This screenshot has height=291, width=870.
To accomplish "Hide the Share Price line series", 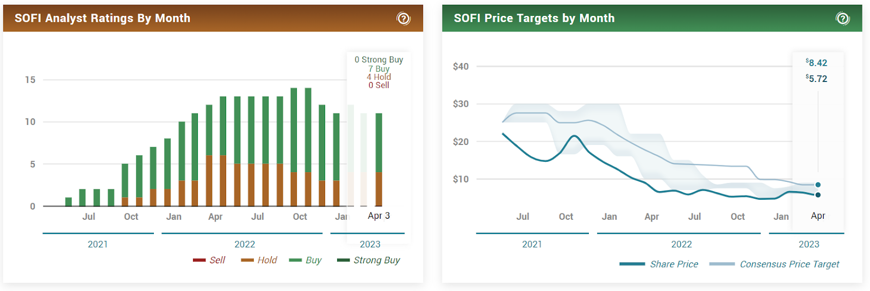I will click(x=659, y=264).
